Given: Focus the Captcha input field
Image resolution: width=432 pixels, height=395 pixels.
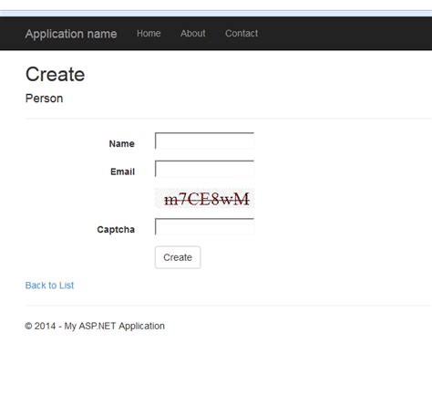Looking at the screenshot, I should click(x=204, y=226).
